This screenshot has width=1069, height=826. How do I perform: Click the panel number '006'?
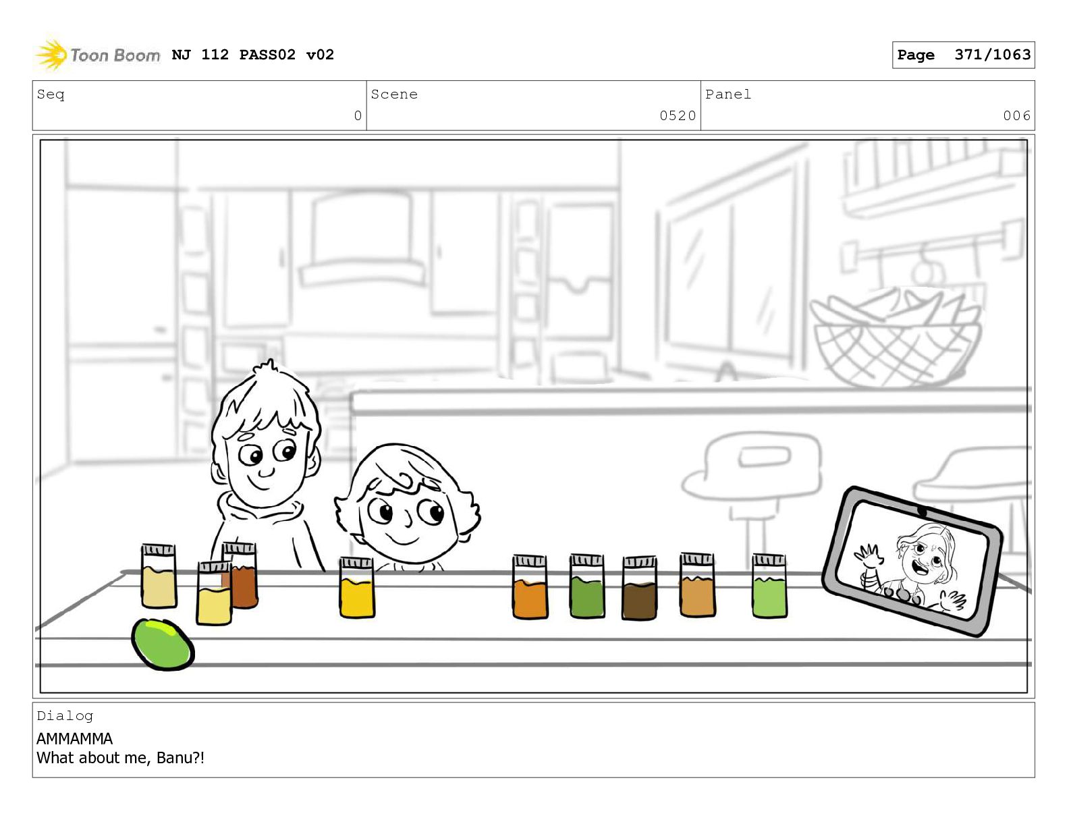1016,115
